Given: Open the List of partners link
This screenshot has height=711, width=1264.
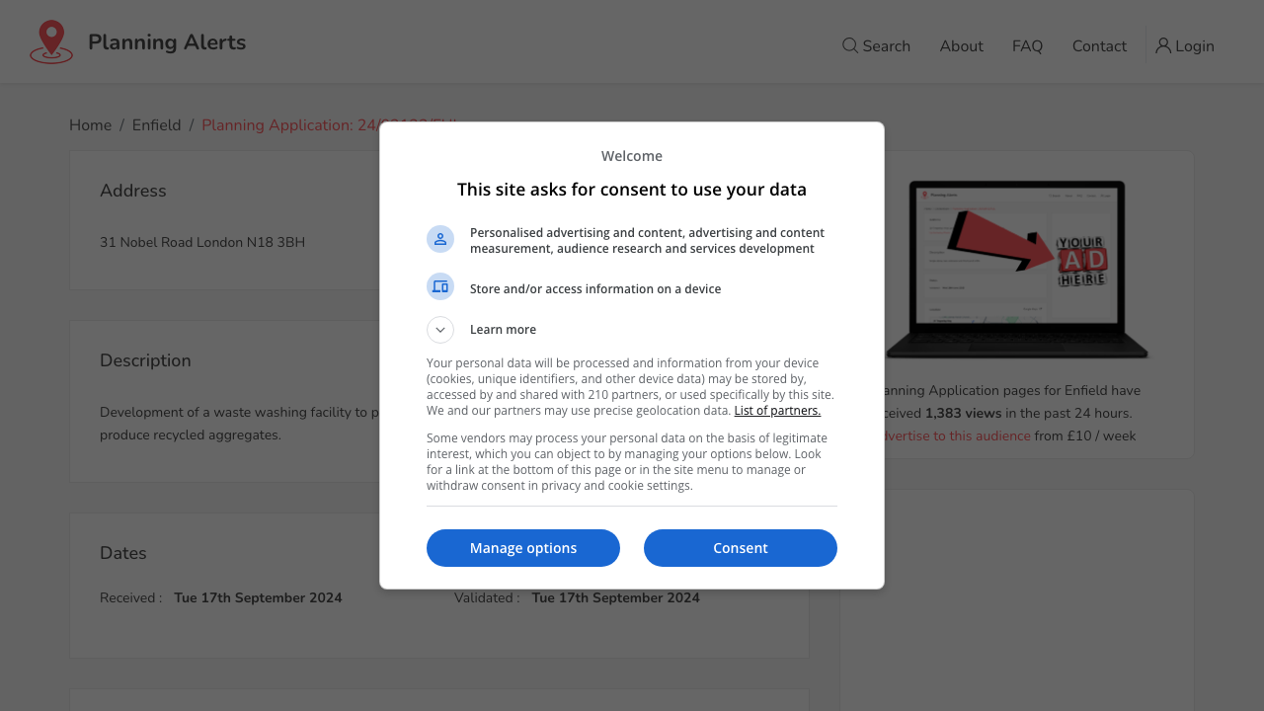Looking at the screenshot, I should click(x=777, y=411).
